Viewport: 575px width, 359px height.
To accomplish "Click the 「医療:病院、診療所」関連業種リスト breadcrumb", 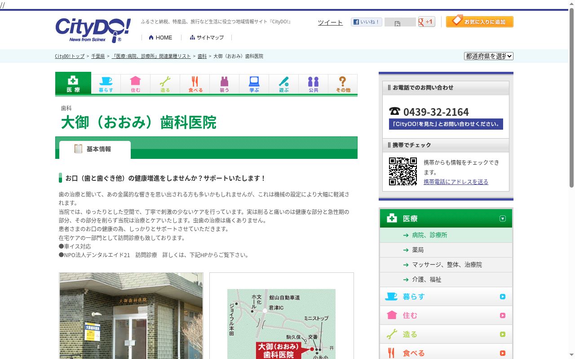I will 151,56.
